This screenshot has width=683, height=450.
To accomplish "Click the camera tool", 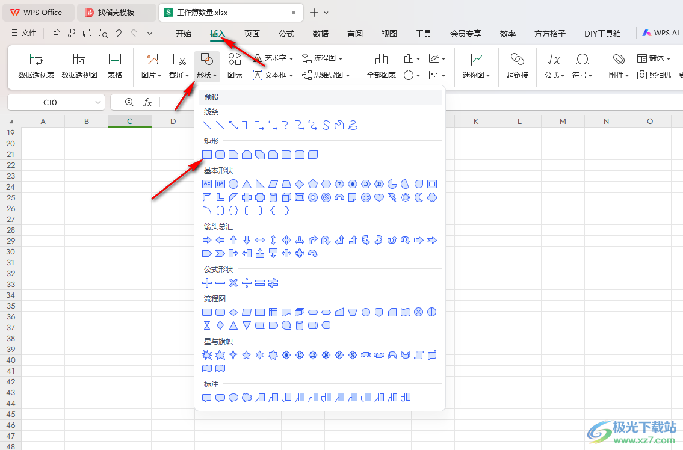I will coord(654,75).
